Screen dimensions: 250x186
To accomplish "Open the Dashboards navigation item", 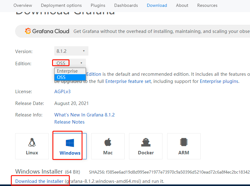I will click(126, 5).
